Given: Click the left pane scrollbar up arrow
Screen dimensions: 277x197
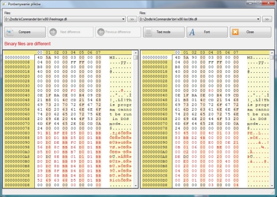Looking at the screenshot, I should pos(135,53).
